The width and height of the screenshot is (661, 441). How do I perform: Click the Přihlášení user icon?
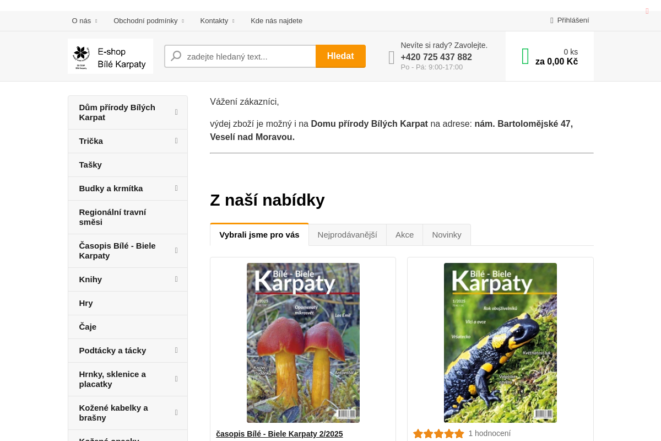point(551,20)
